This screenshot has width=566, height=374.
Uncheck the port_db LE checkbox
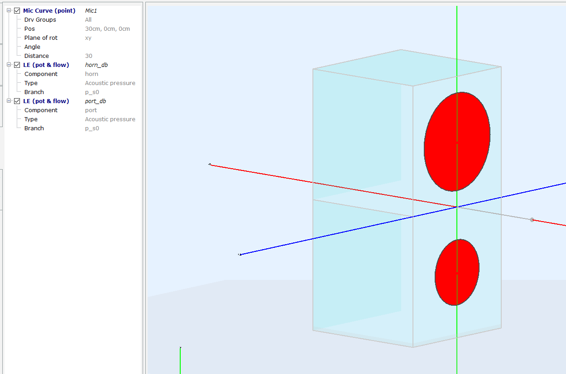17,101
